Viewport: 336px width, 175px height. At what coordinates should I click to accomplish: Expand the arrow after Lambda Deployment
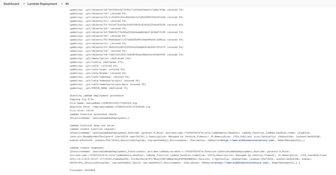click(x=62, y=4)
